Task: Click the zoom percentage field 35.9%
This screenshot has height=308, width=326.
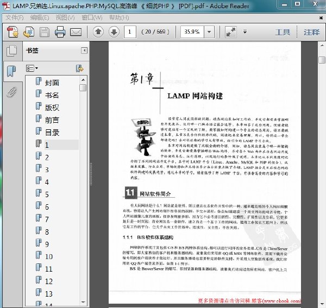Action: point(192,32)
